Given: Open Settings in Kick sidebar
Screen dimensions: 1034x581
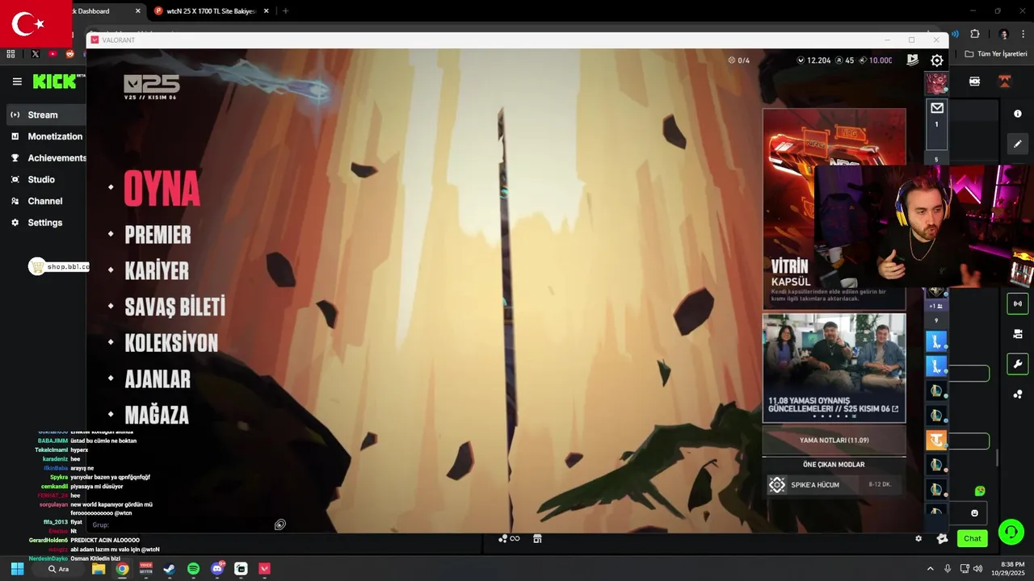Looking at the screenshot, I should click(x=44, y=223).
